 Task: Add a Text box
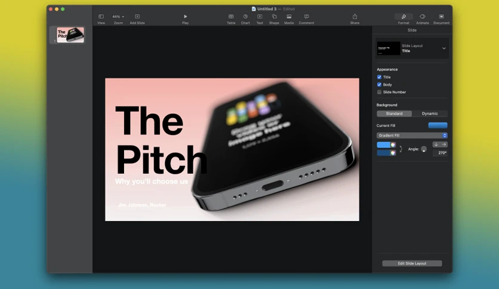[260, 17]
